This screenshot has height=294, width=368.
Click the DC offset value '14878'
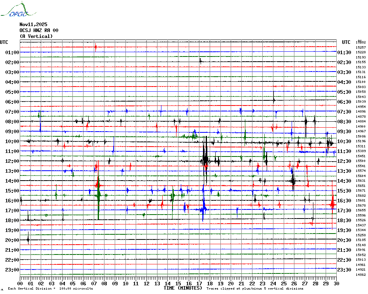[361, 117]
